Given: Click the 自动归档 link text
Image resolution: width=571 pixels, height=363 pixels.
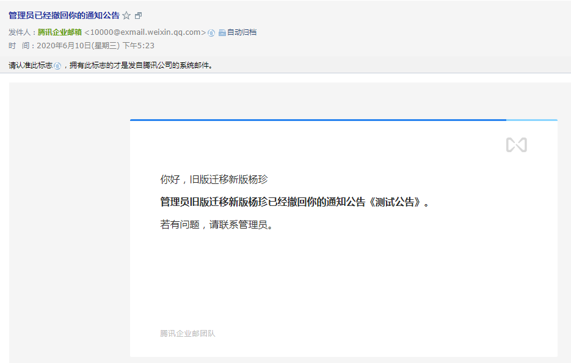Looking at the screenshot, I should pos(242,32).
